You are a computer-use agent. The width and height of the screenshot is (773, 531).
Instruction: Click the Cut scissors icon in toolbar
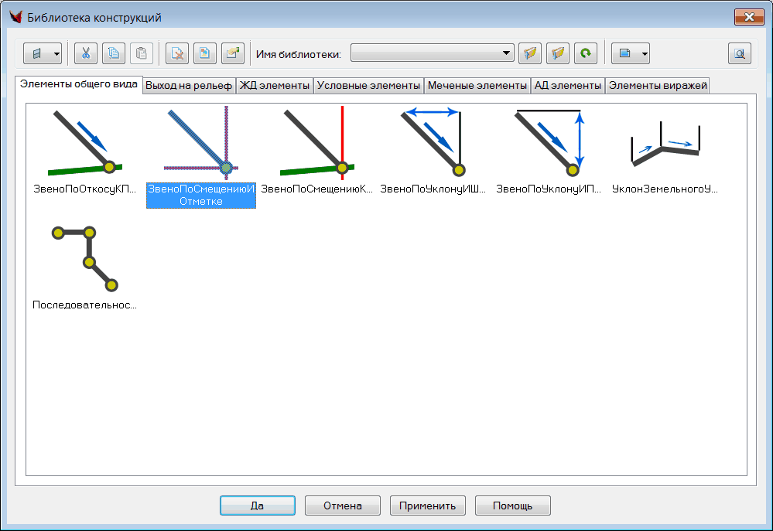86,53
